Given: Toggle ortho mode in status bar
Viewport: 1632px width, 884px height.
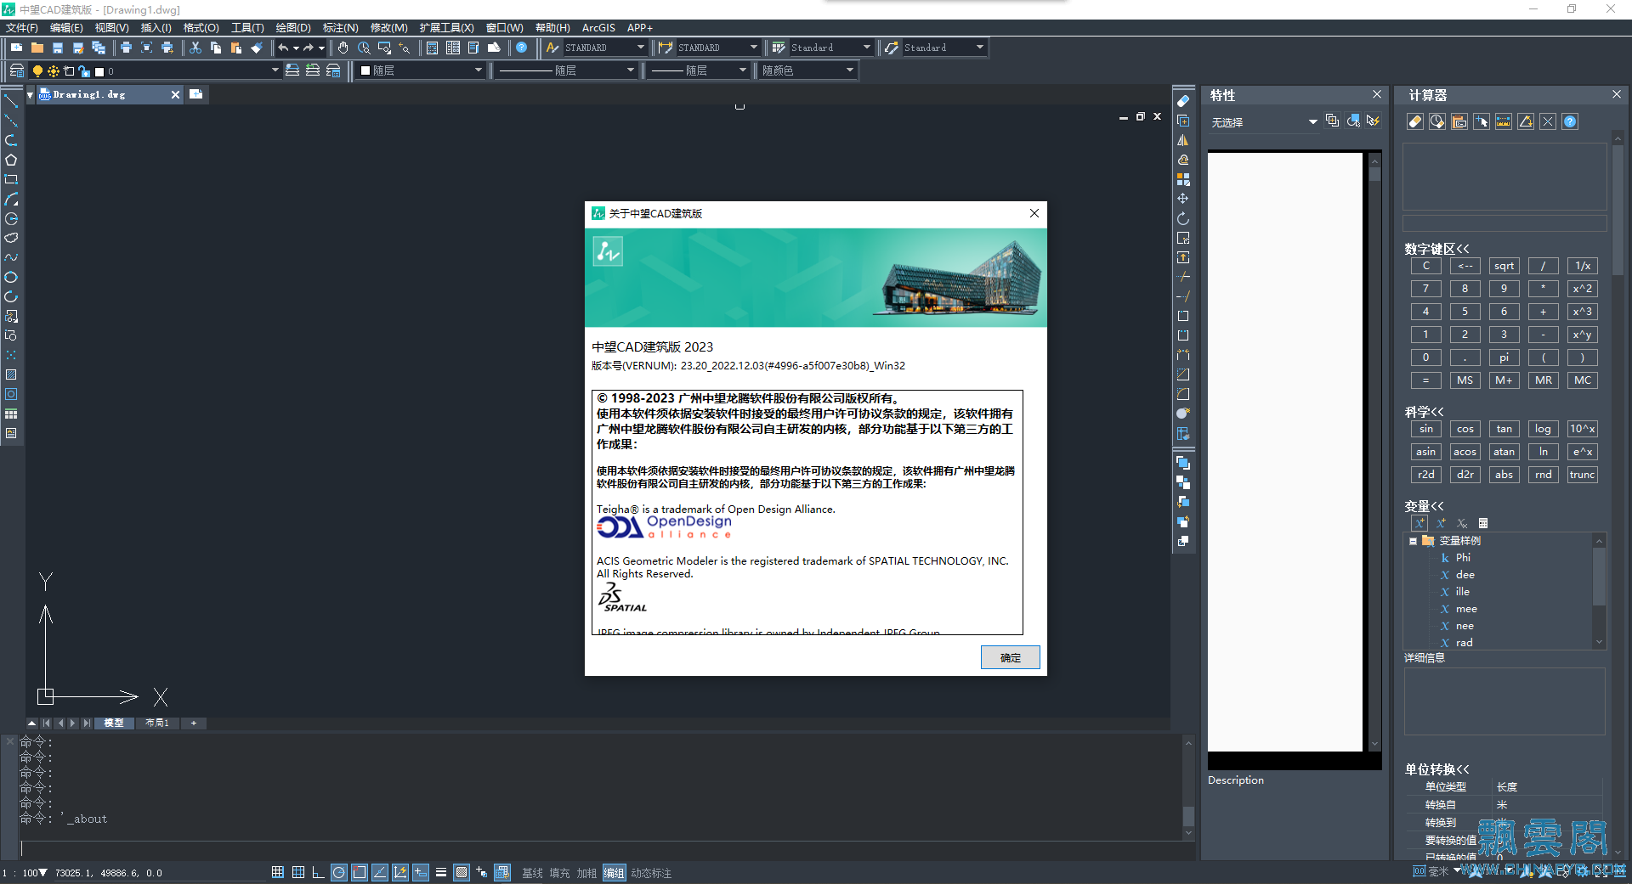Looking at the screenshot, I should click(x=319, y=872).
